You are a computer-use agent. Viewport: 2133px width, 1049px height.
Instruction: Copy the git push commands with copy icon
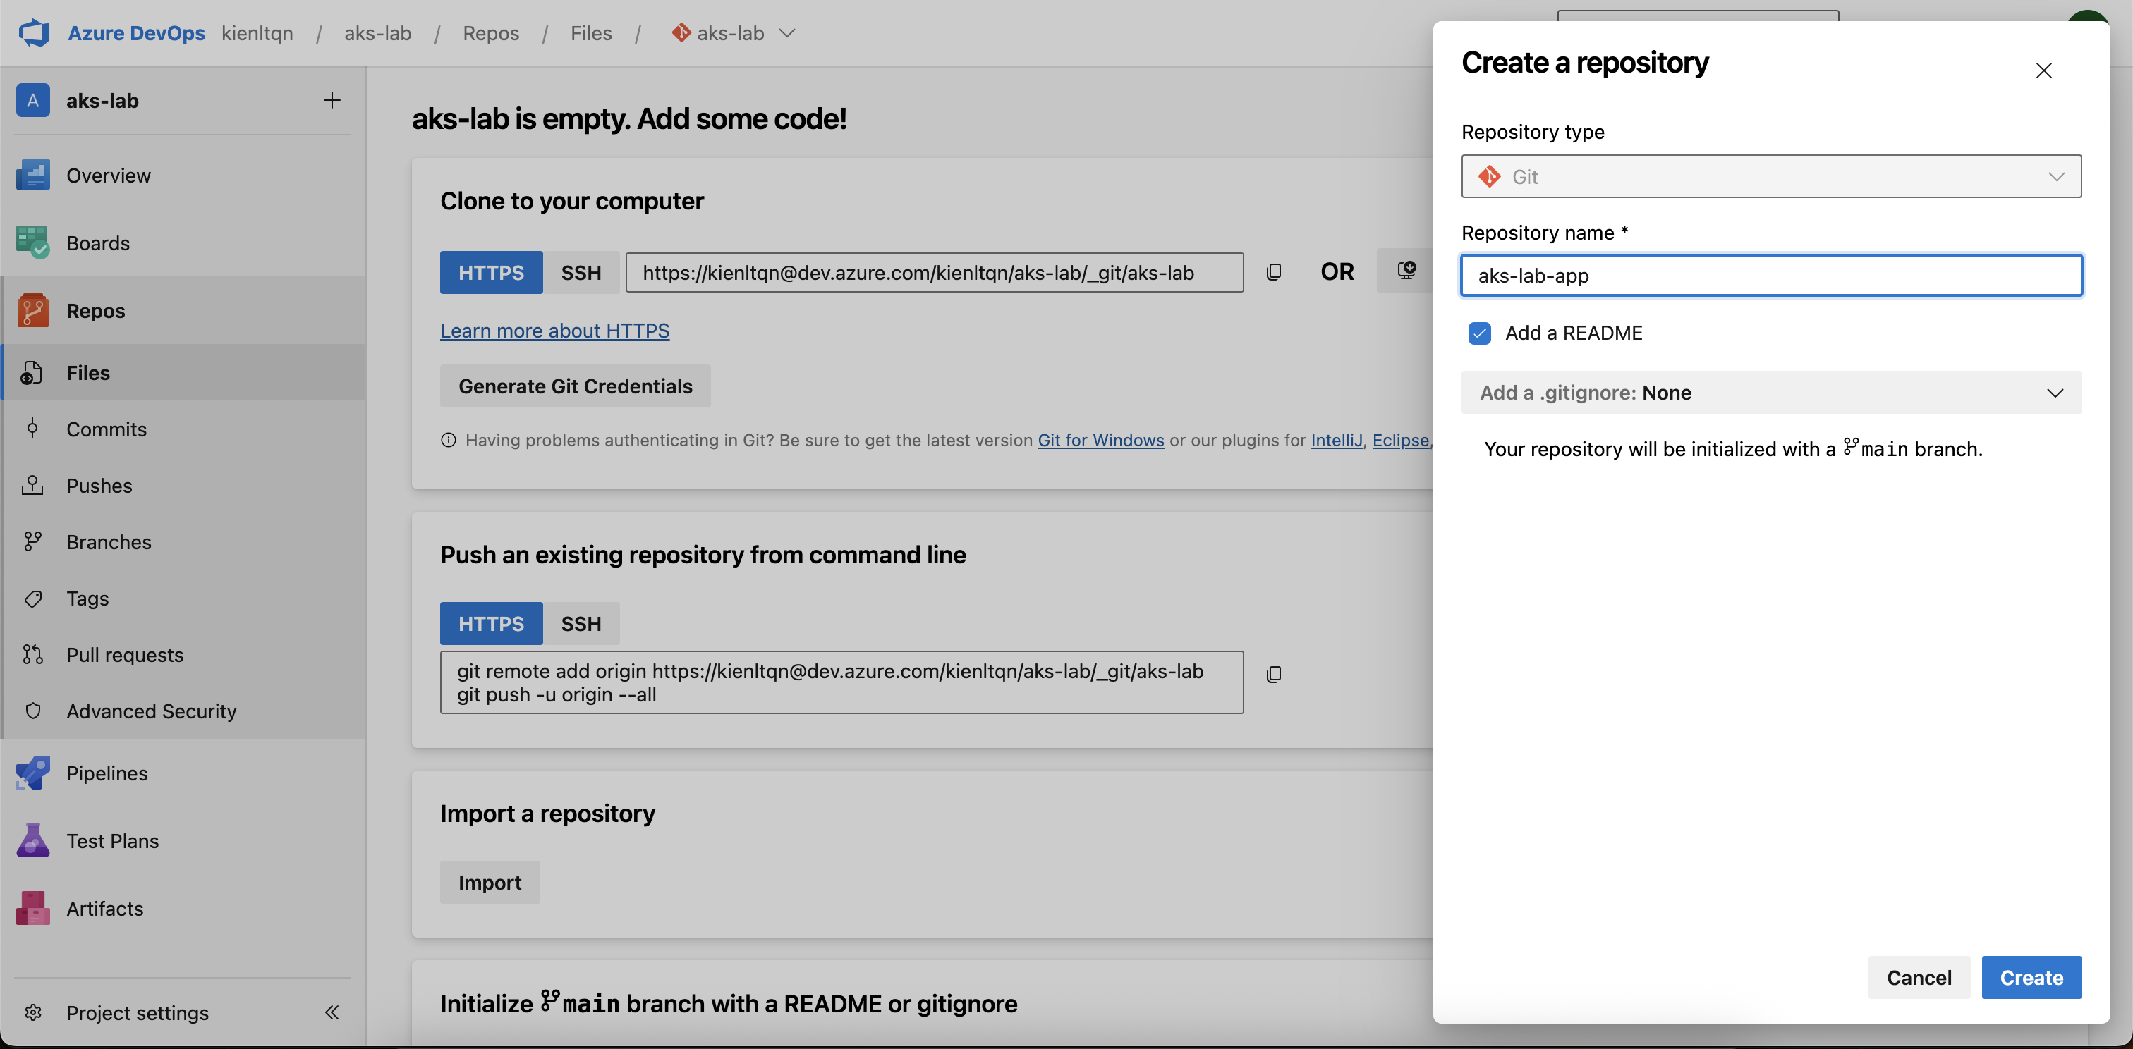coord(1273,673)
